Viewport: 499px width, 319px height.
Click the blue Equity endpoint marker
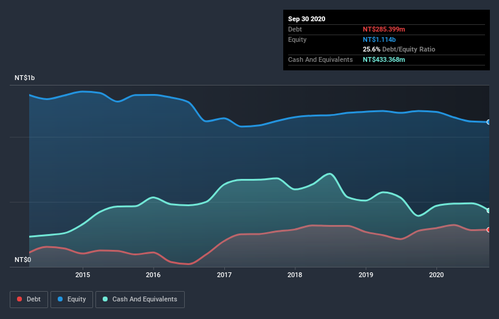click(489, 123)
